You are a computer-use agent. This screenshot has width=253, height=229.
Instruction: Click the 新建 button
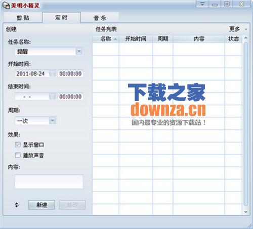[x=41, y=205]
